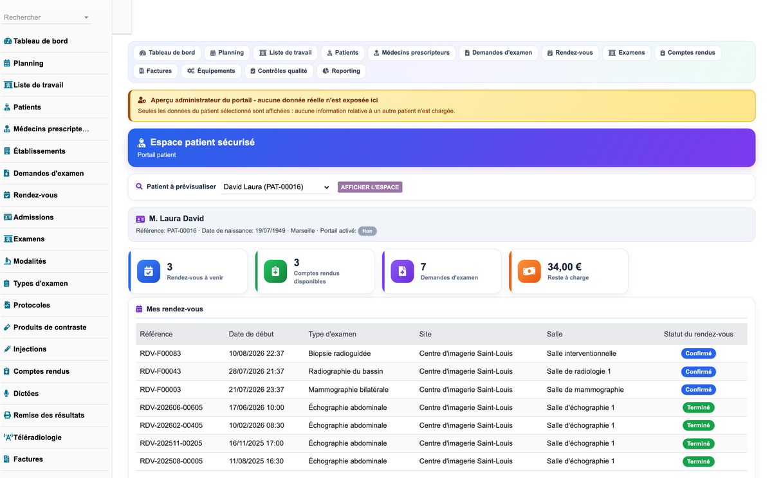Click the magnifier icon beside Patient à prévisualiser
Image resolution: width=772 pixels, height=478 pixels.
click(x=139, y=187)
